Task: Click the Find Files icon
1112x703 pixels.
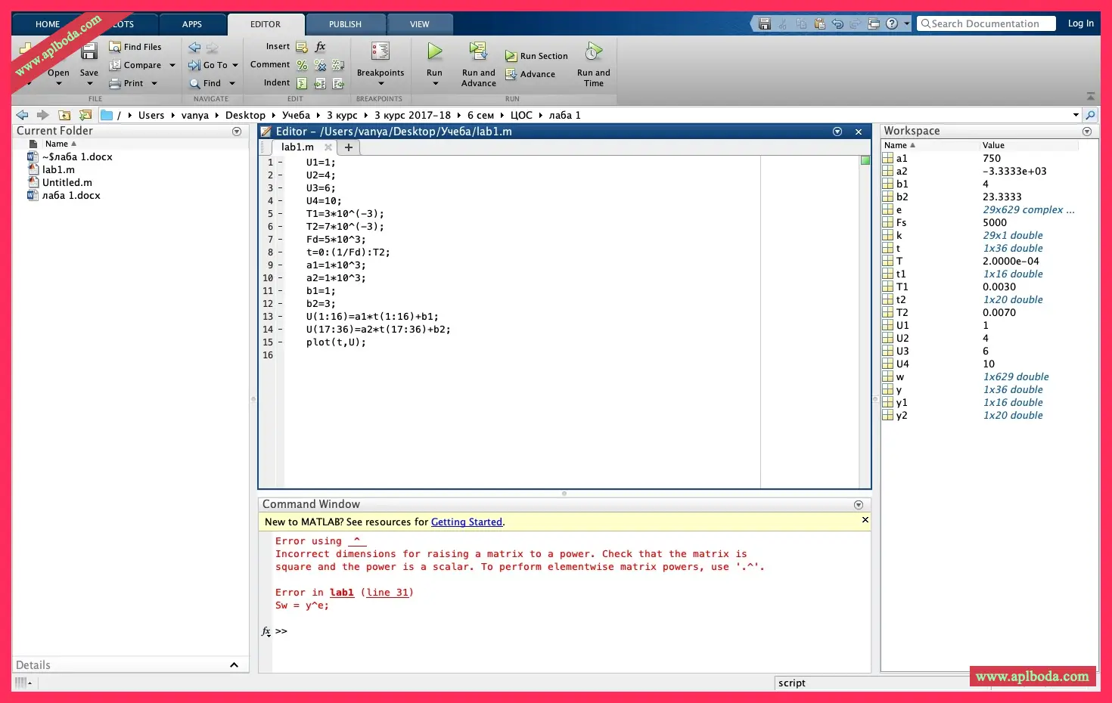Action: point(115,47)
